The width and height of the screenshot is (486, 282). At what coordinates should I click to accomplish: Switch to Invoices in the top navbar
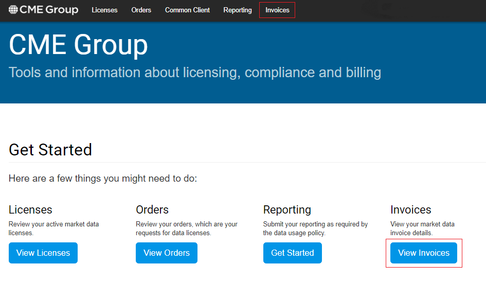click(277, 10)
